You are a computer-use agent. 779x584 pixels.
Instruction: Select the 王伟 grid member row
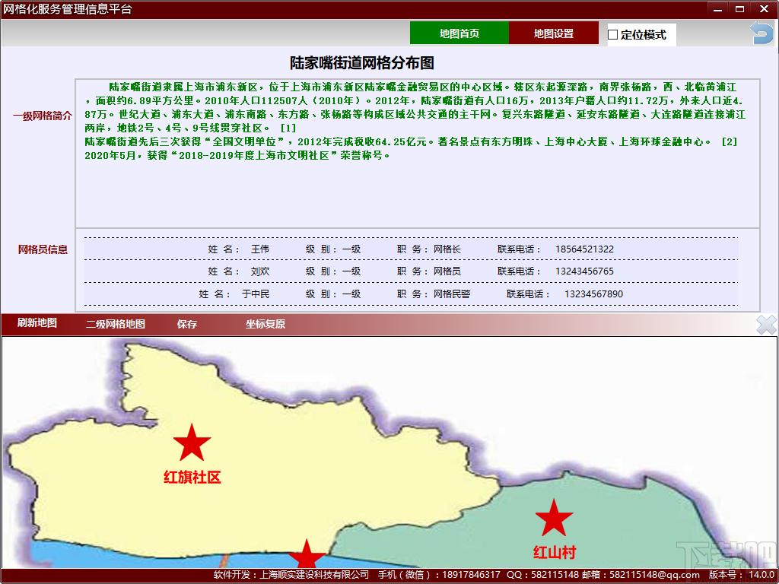[x=411, y=249]
